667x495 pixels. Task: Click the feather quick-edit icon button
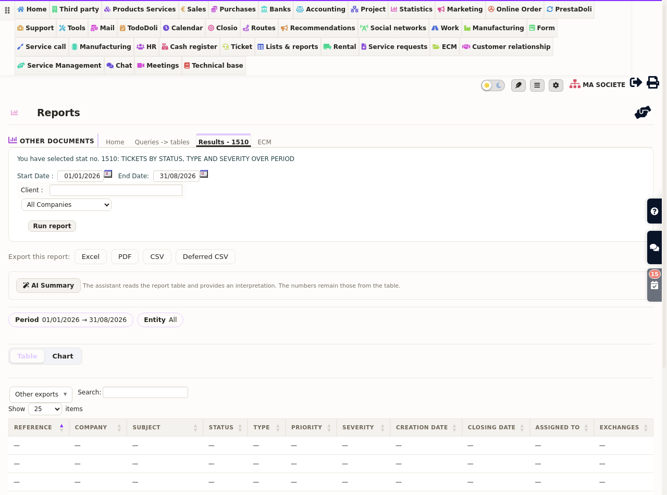coord(518,85)
